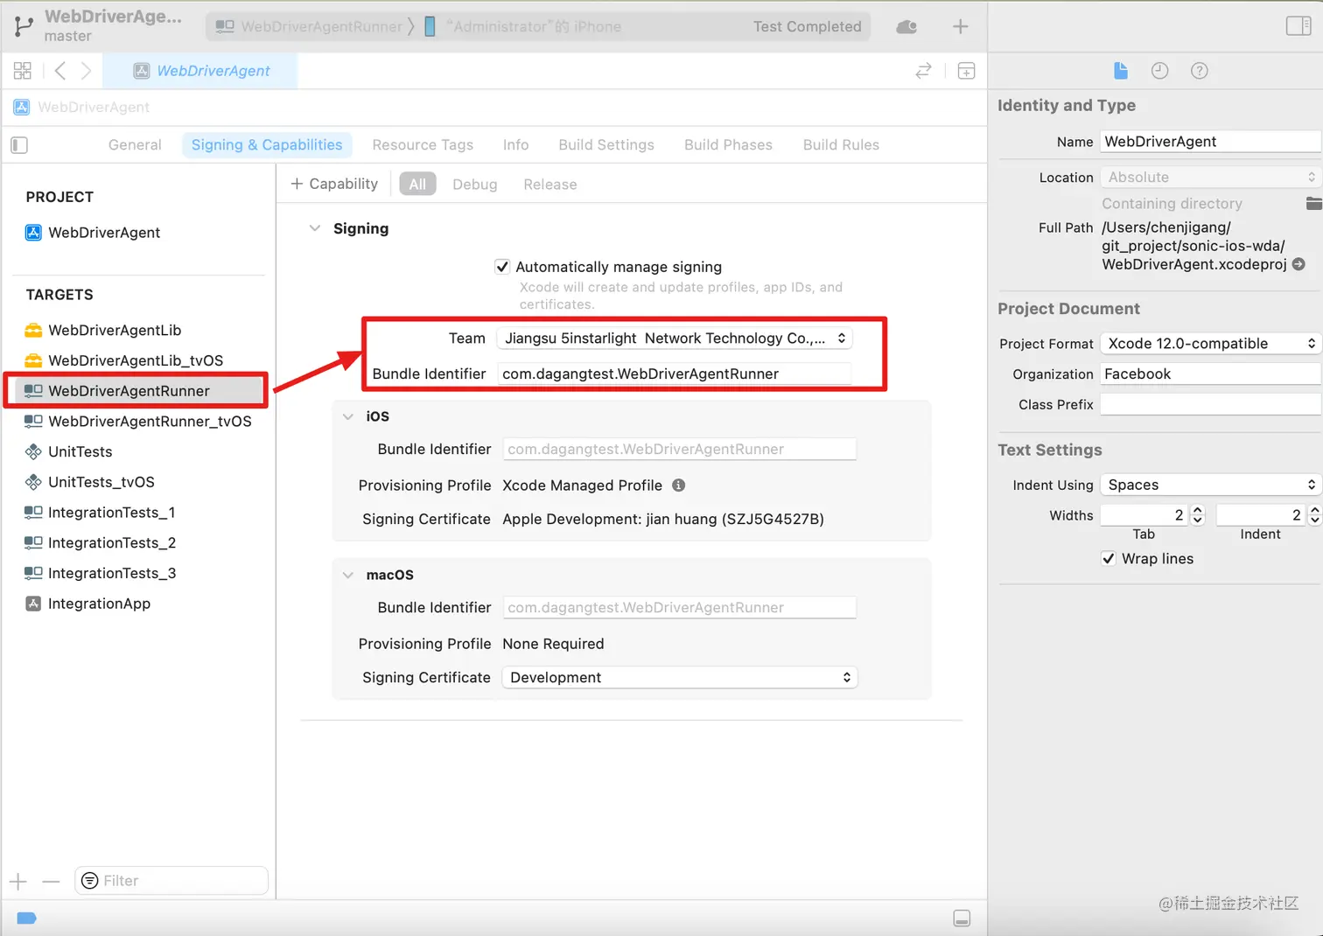Open WebDriverAgent breadcrumb in jump bar
This screenshot has height=936, width=1323.
click(81, 107)
